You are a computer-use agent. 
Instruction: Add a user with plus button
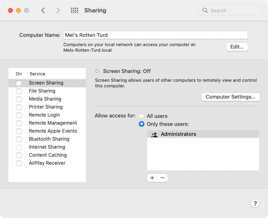point(152,178)
